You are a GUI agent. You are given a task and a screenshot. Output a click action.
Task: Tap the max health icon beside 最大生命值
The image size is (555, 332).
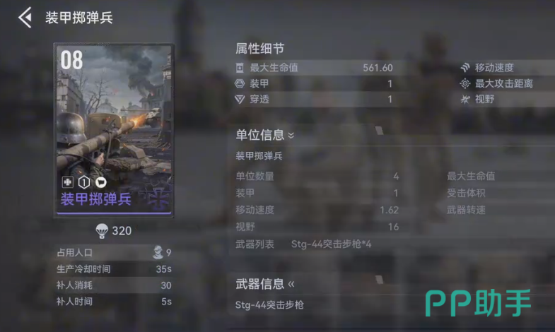point(240,68)
